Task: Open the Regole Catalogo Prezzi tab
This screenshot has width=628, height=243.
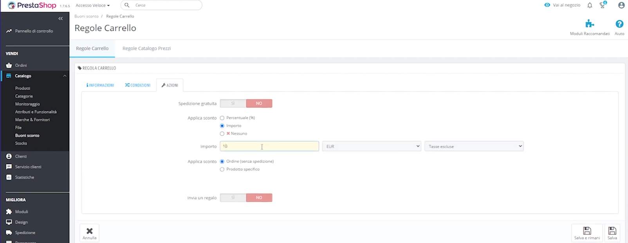Action: click(146, 49)
